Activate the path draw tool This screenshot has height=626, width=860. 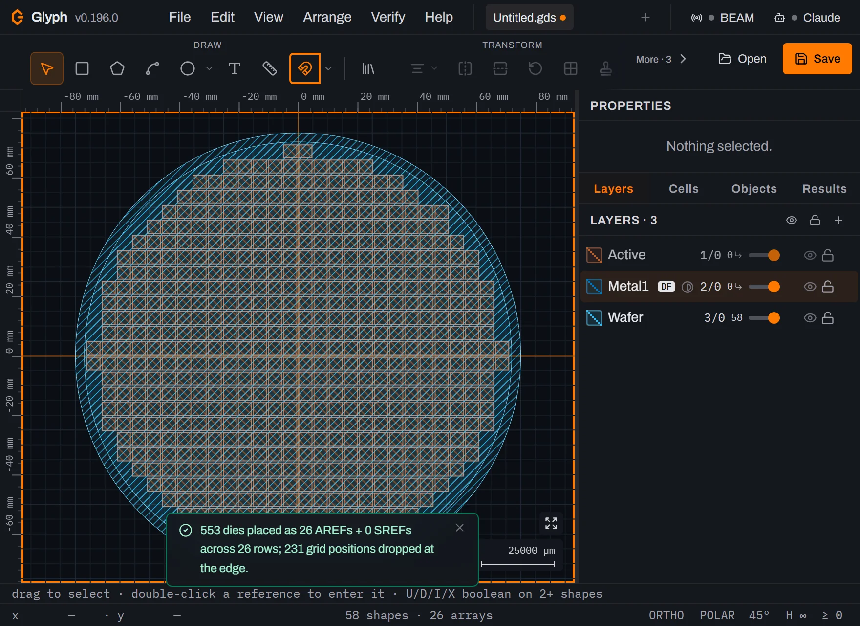pos(152,68)
